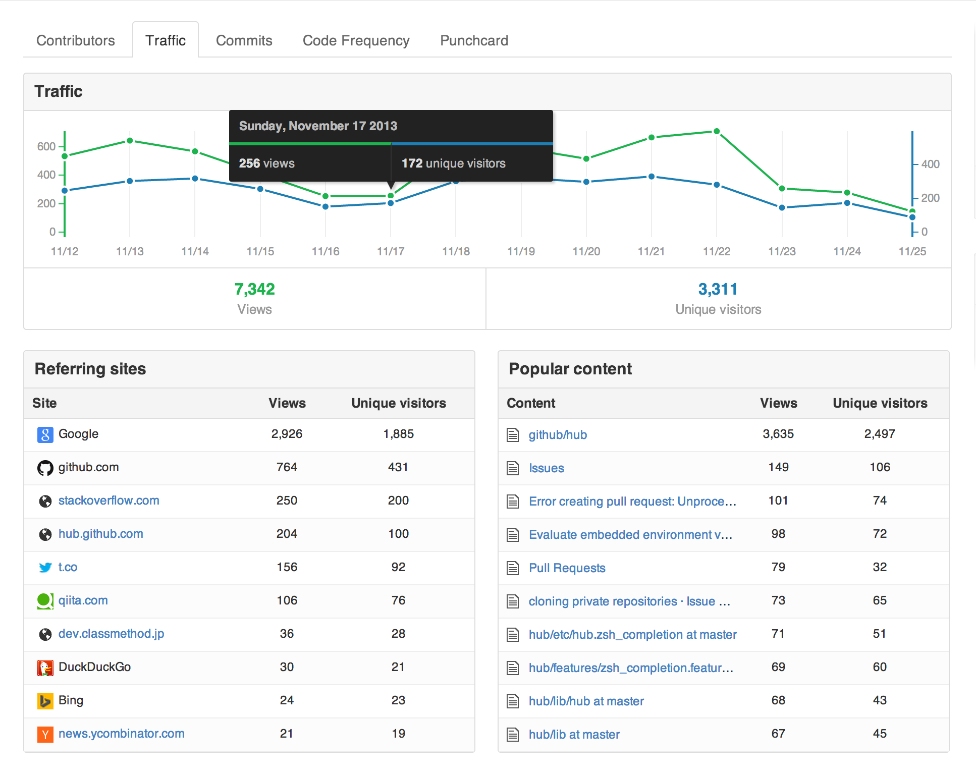Visit the dev.classmethod.jp referring site link

coord(111,634)
